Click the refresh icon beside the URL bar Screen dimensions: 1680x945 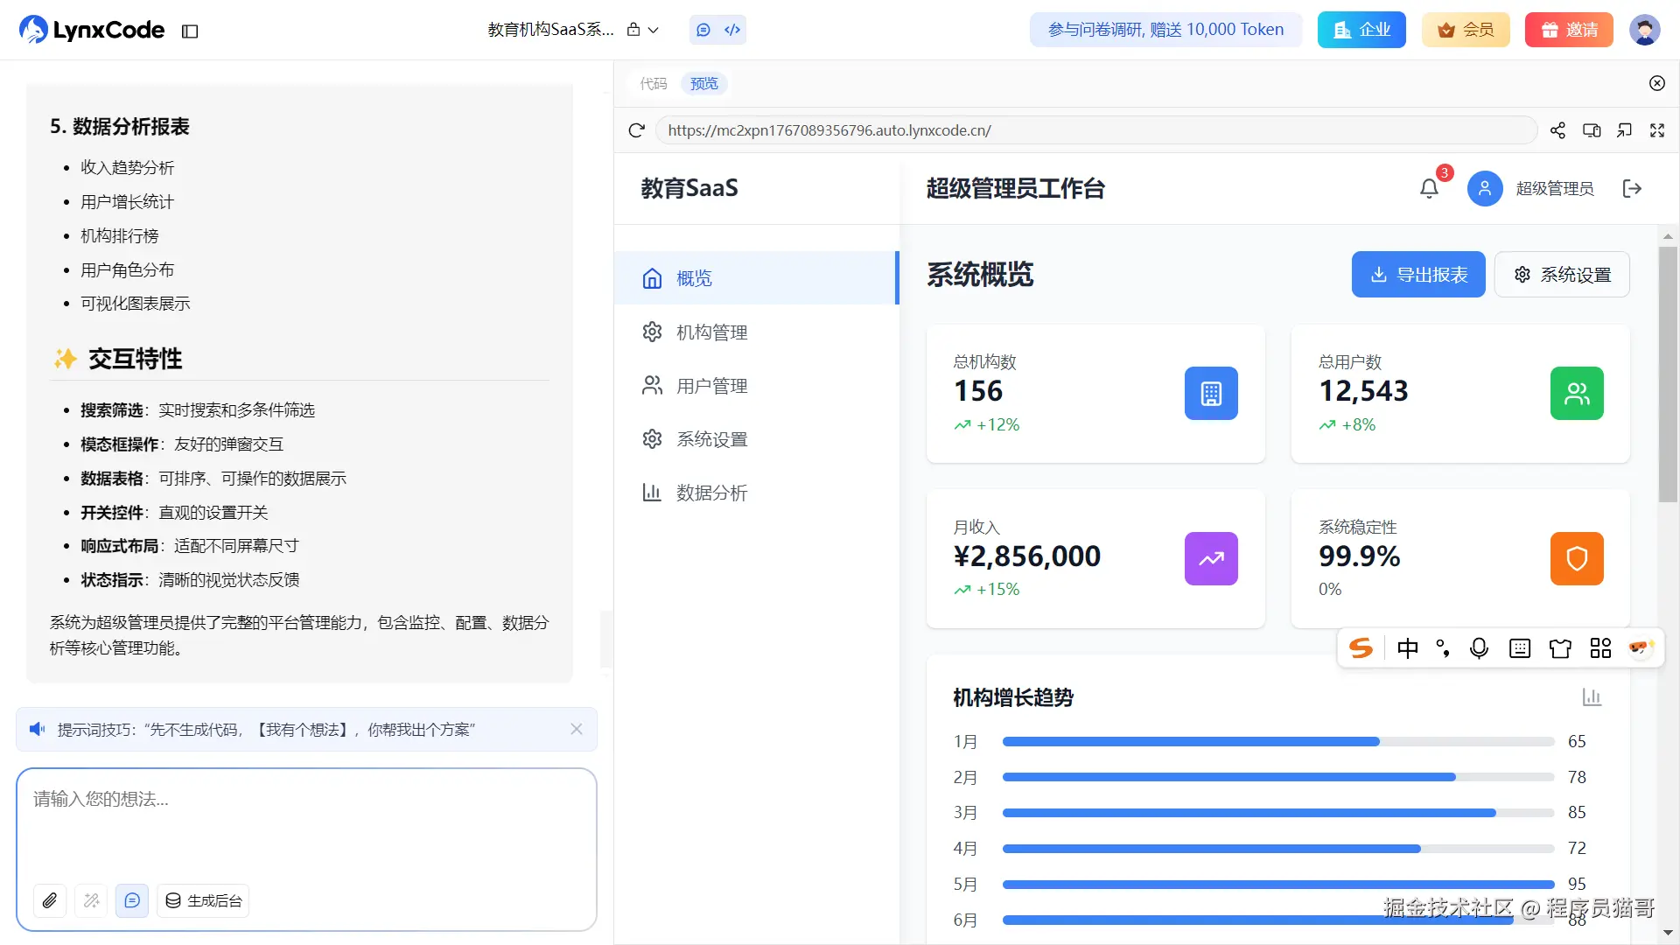point(636,130)
